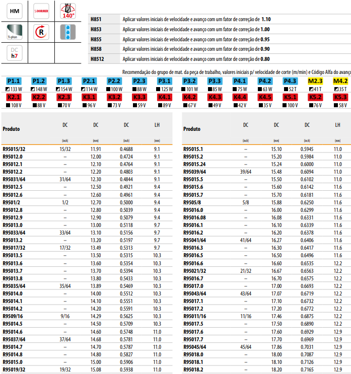The width and height of the screenshot is (351, 374).
Task: Select the R right-hand rotation icon
Action: point(40,32)
